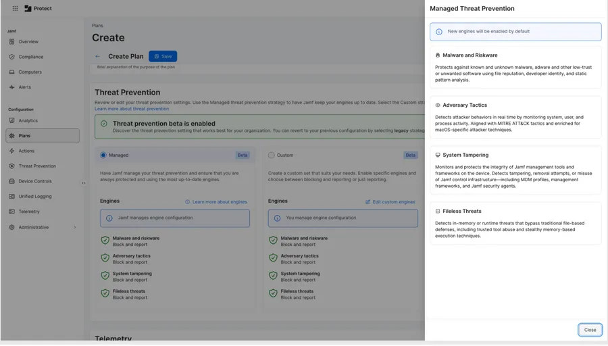
Task: Close the Managed Threat Prevention panel
Action: pos(590,330)
